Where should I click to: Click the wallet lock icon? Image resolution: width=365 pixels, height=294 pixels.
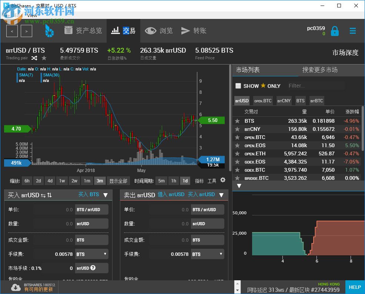[335, 31]
